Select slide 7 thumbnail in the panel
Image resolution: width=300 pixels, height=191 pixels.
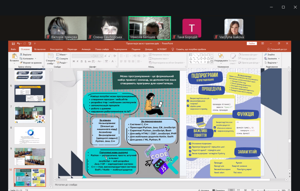pos(30,114)
